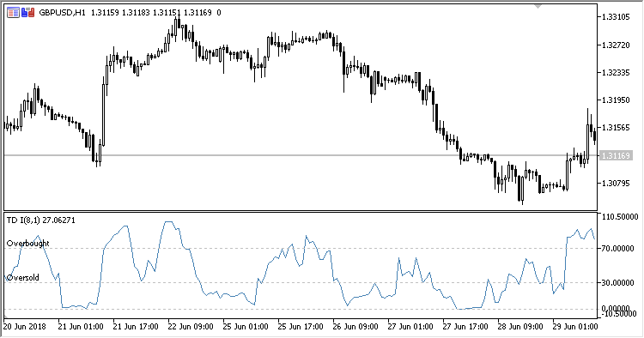Click the 27 Jun 17:00 time label
Image resolution: width=644 pixels, height=338 pixels.
click(x=465, y=327)
